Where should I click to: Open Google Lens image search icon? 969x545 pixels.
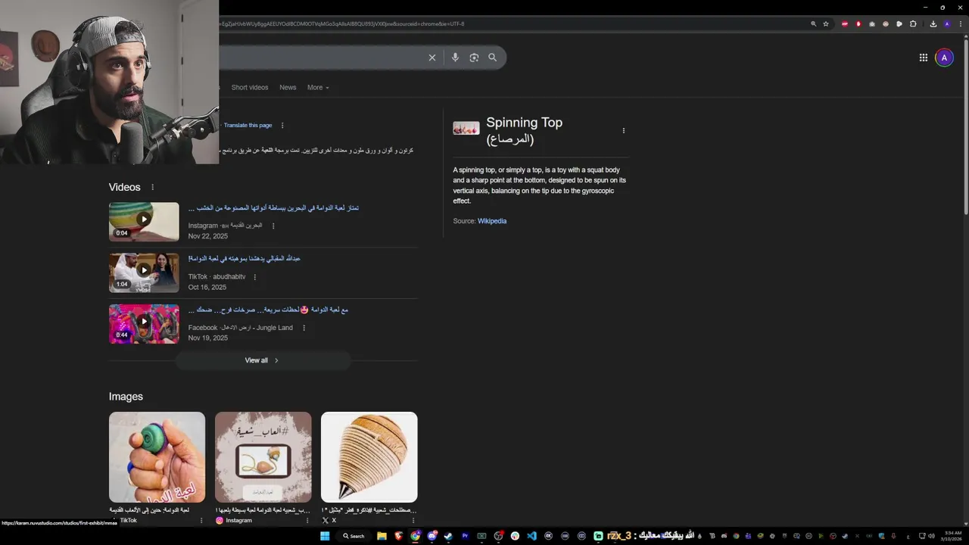(474, 58)
